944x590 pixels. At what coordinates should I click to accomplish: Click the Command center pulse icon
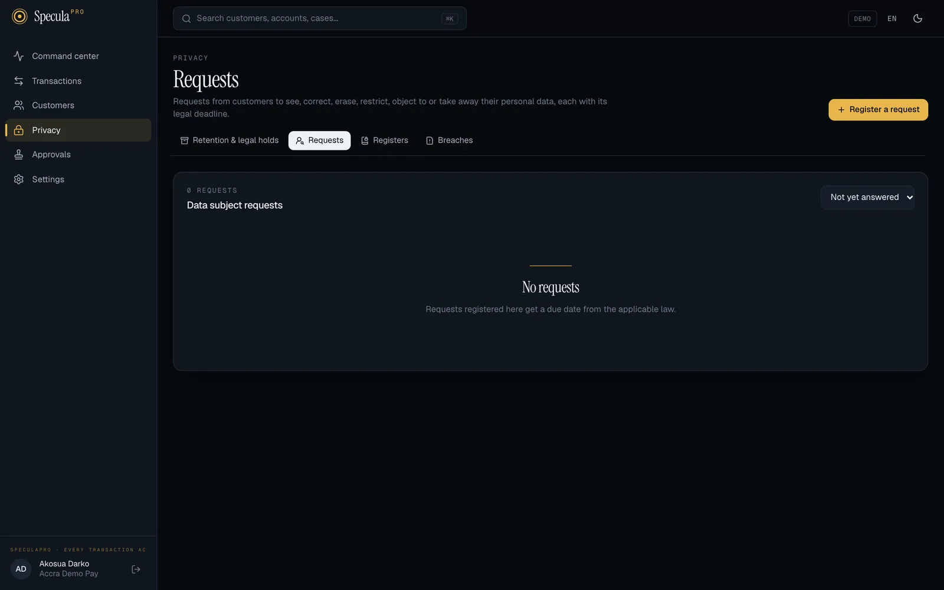click(x=19, y=56)
